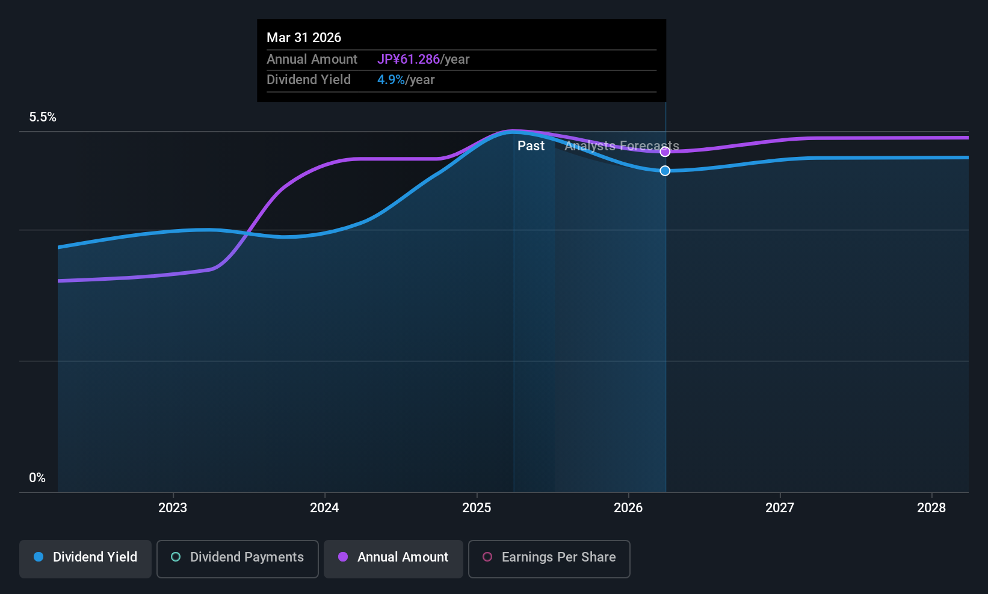Click the 2026 x-axis label
This screenshot has height=594, width=988.
tap(628, 508)
